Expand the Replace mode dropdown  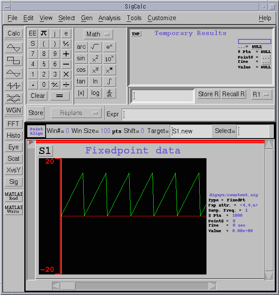(76, 113)
